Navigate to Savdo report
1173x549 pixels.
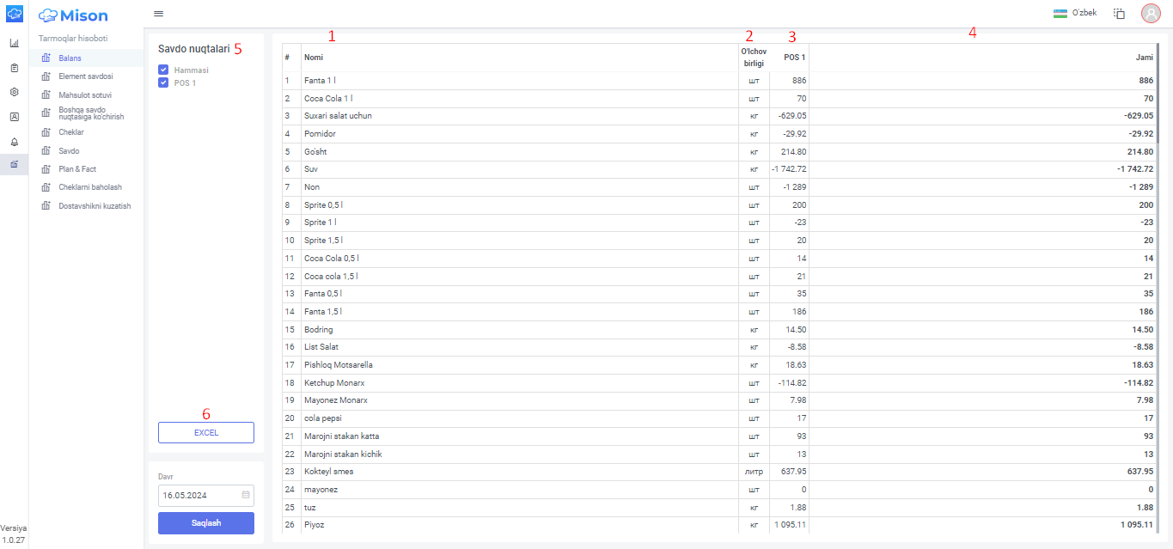(x=69, y=151)
